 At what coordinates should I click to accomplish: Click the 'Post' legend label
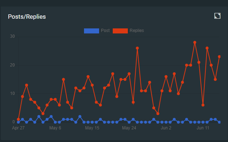[x=105, y=31]
